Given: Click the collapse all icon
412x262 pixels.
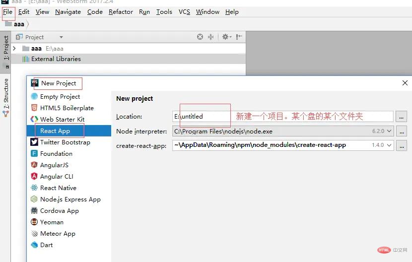Looking at the screenshot, I should (x=211, y=37).
